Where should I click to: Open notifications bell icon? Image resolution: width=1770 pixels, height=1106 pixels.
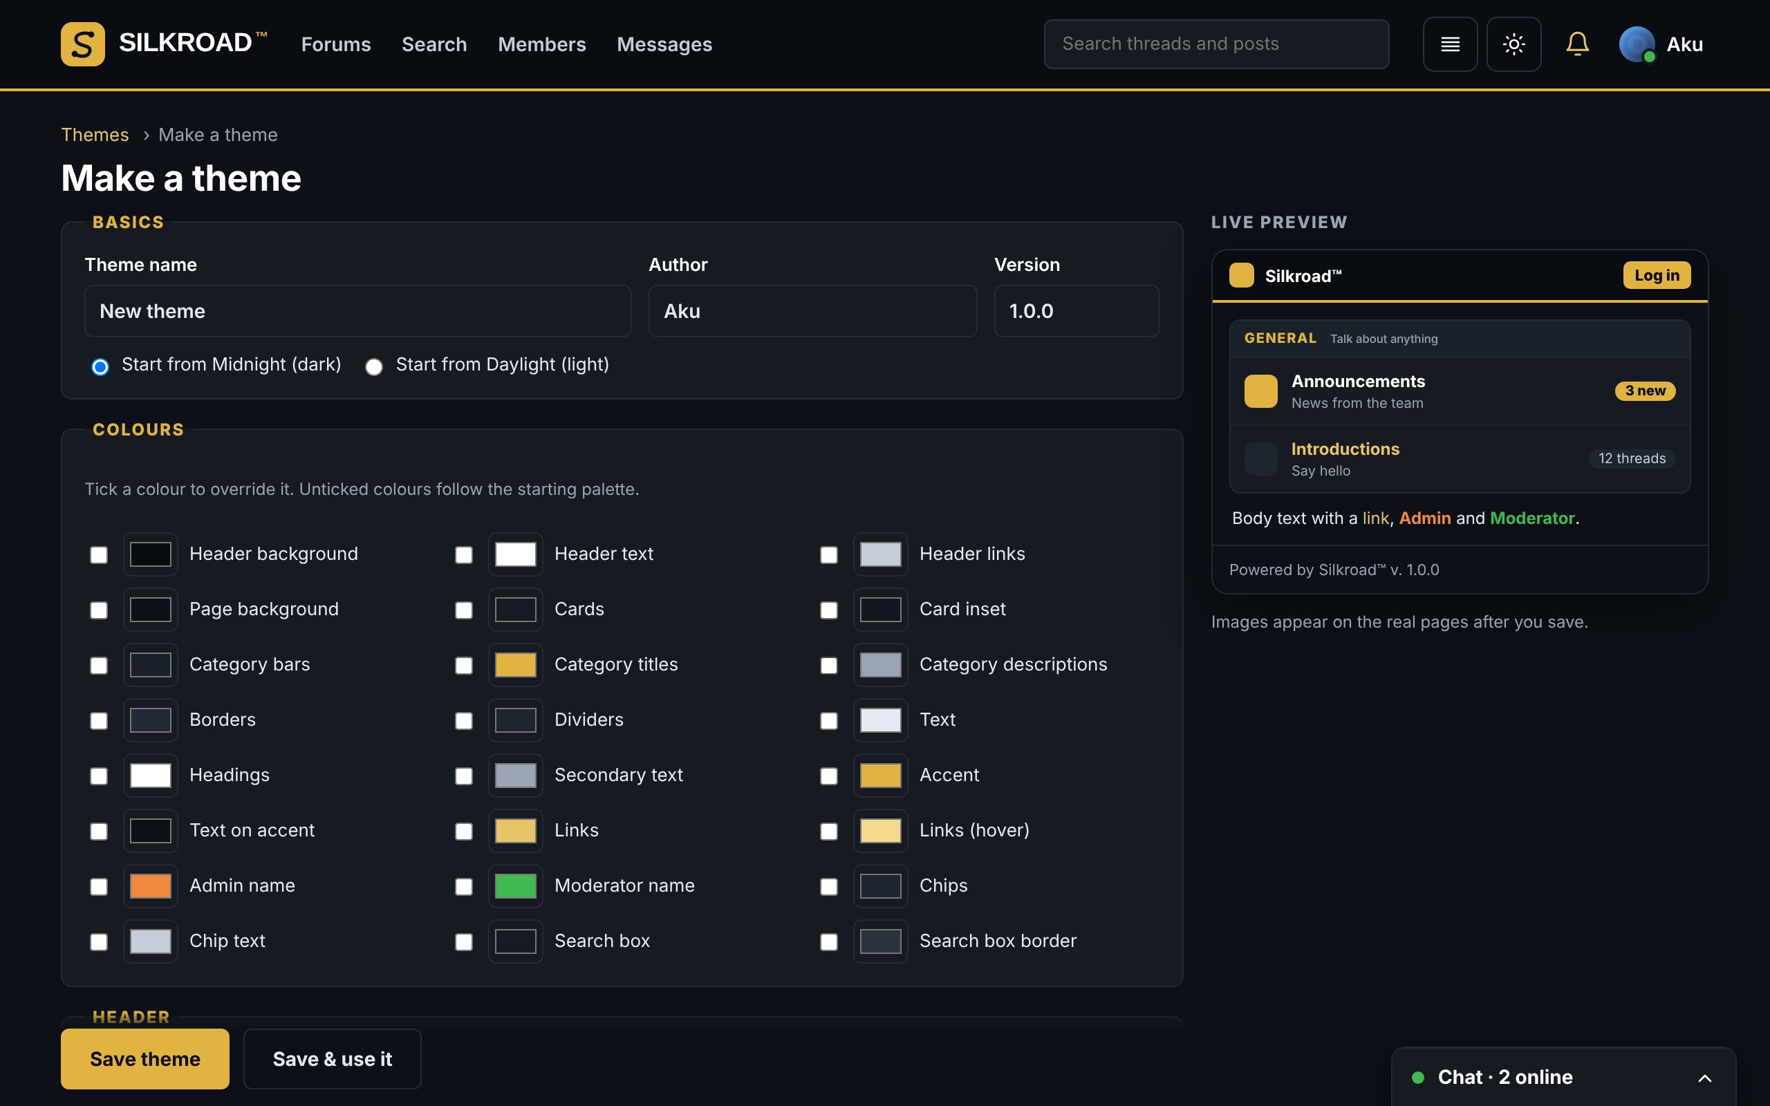[1577, 44]
